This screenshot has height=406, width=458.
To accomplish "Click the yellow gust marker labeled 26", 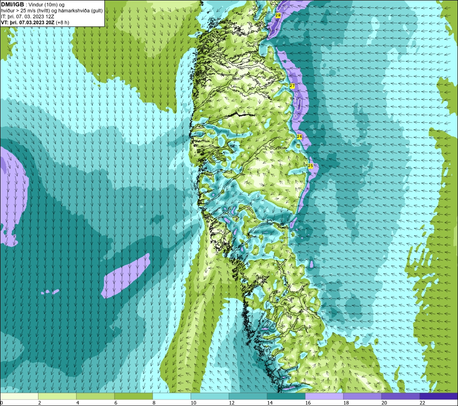I will [x=300, y=136].
